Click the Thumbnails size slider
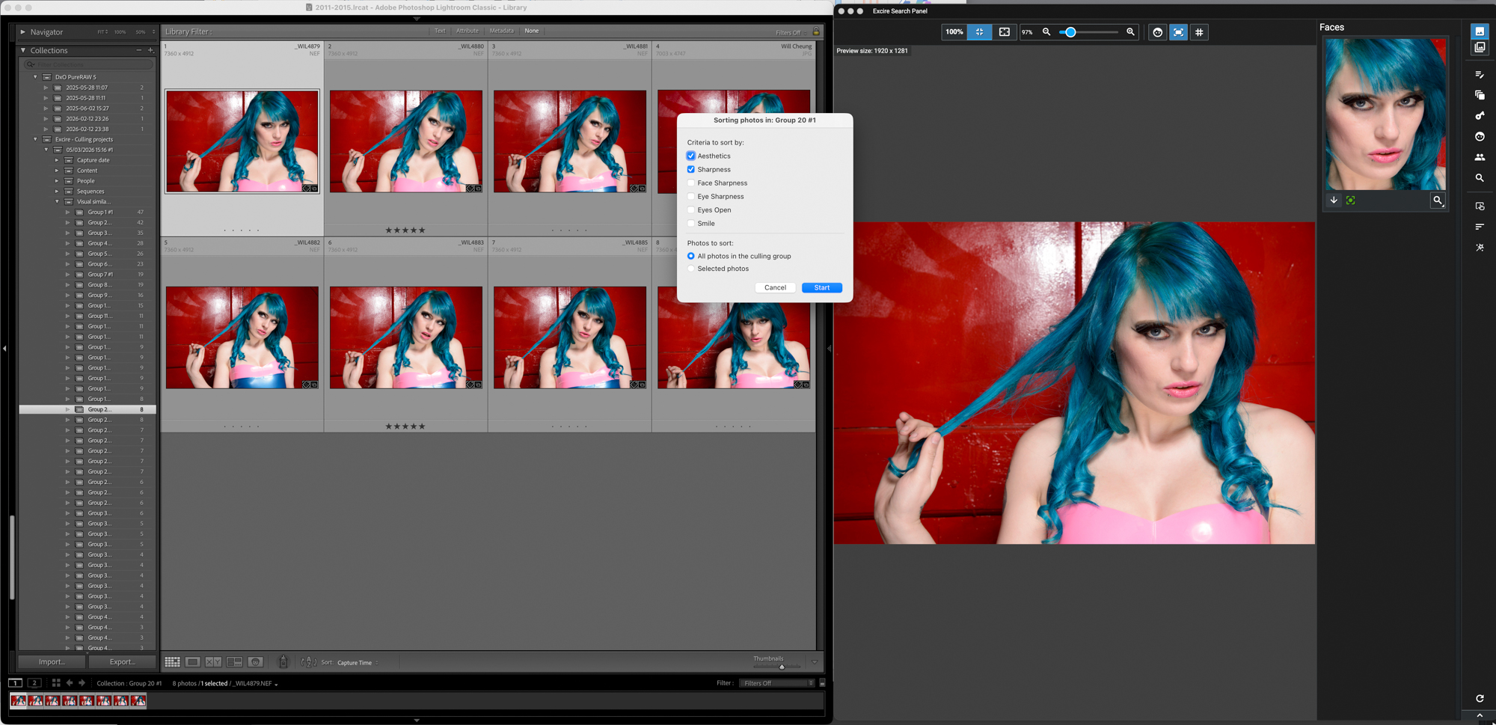1496x725 pixels. pos(781,667)
